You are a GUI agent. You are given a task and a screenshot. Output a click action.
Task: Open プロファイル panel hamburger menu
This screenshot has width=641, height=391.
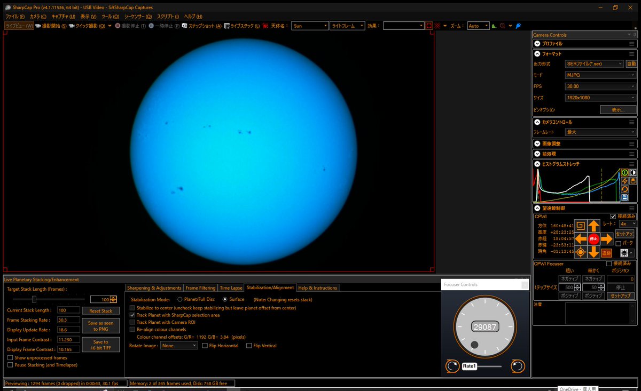click(632, 44)
